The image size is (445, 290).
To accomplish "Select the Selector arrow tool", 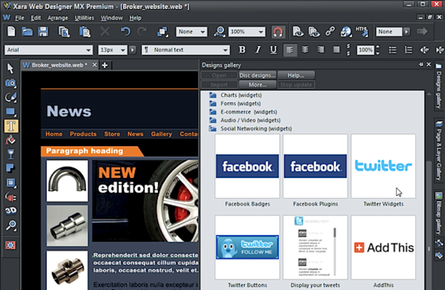I will 10,68.
